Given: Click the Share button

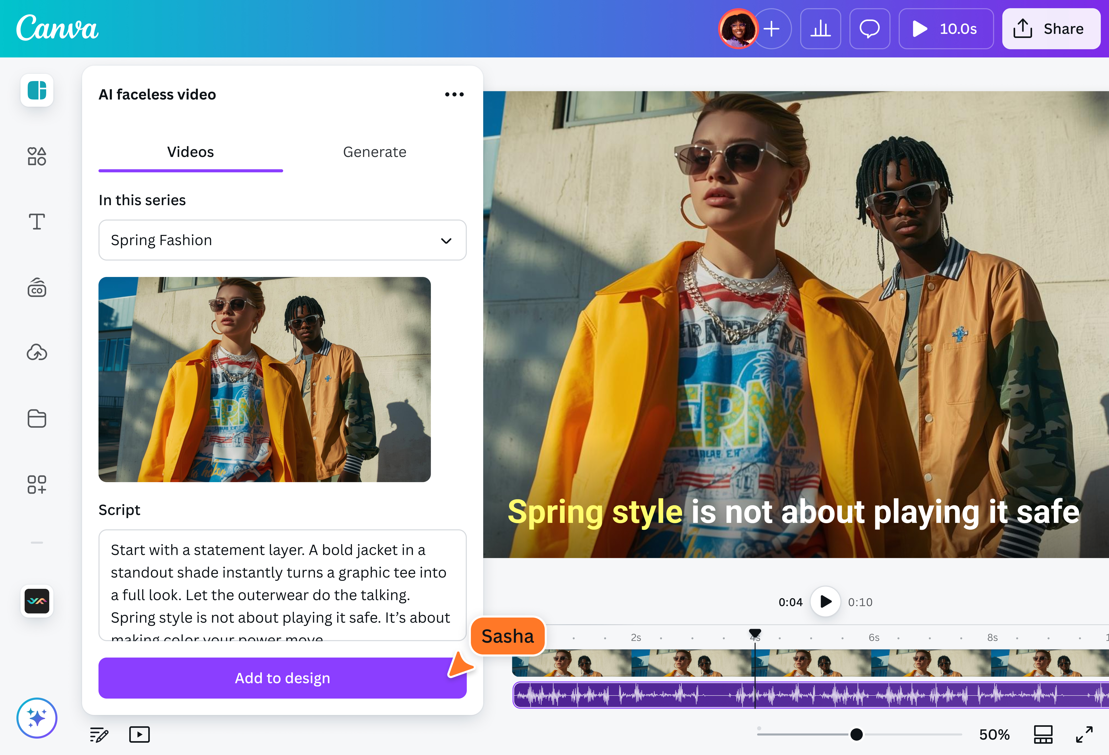Looking at the screenshot, I should (x=1051, y=29).
